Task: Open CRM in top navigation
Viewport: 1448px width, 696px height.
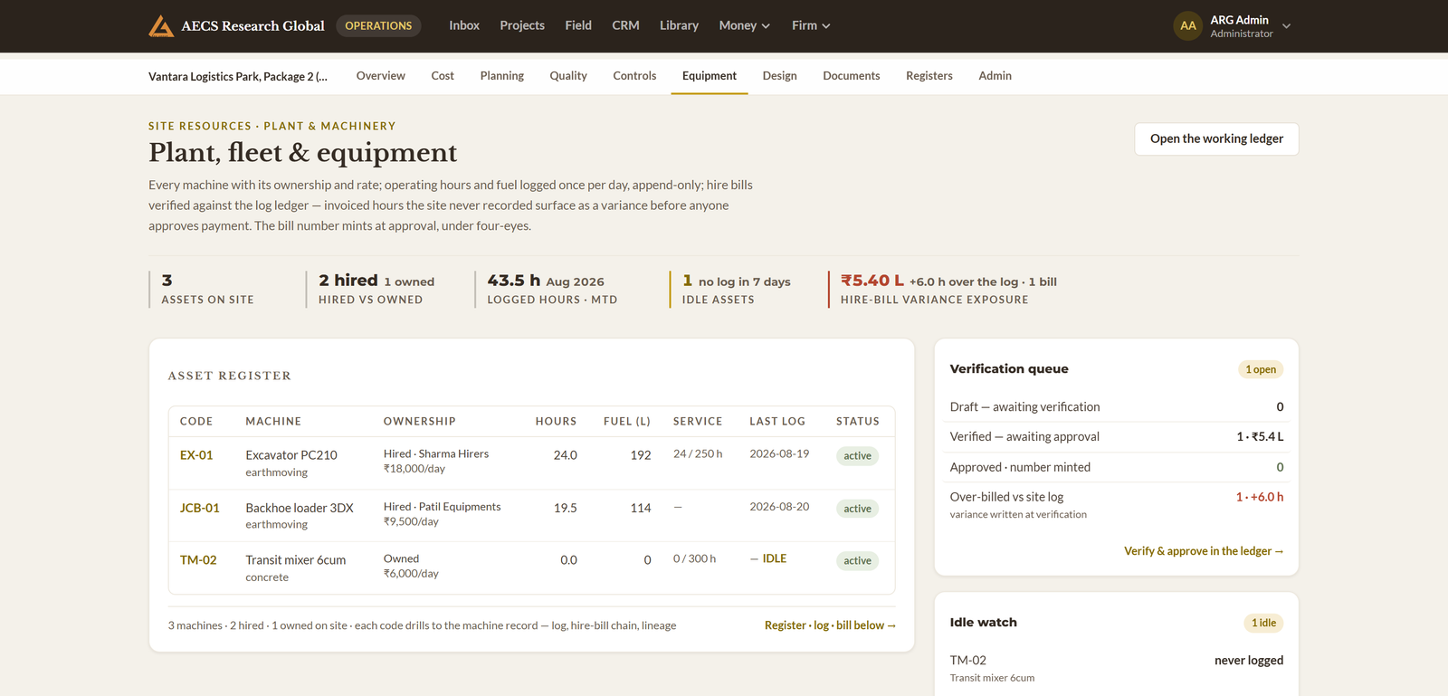Action: point(625,25)
